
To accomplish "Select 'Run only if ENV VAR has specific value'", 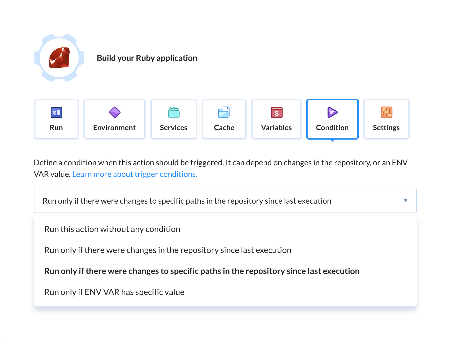I will pyautogui.click(x=114, y=292).
